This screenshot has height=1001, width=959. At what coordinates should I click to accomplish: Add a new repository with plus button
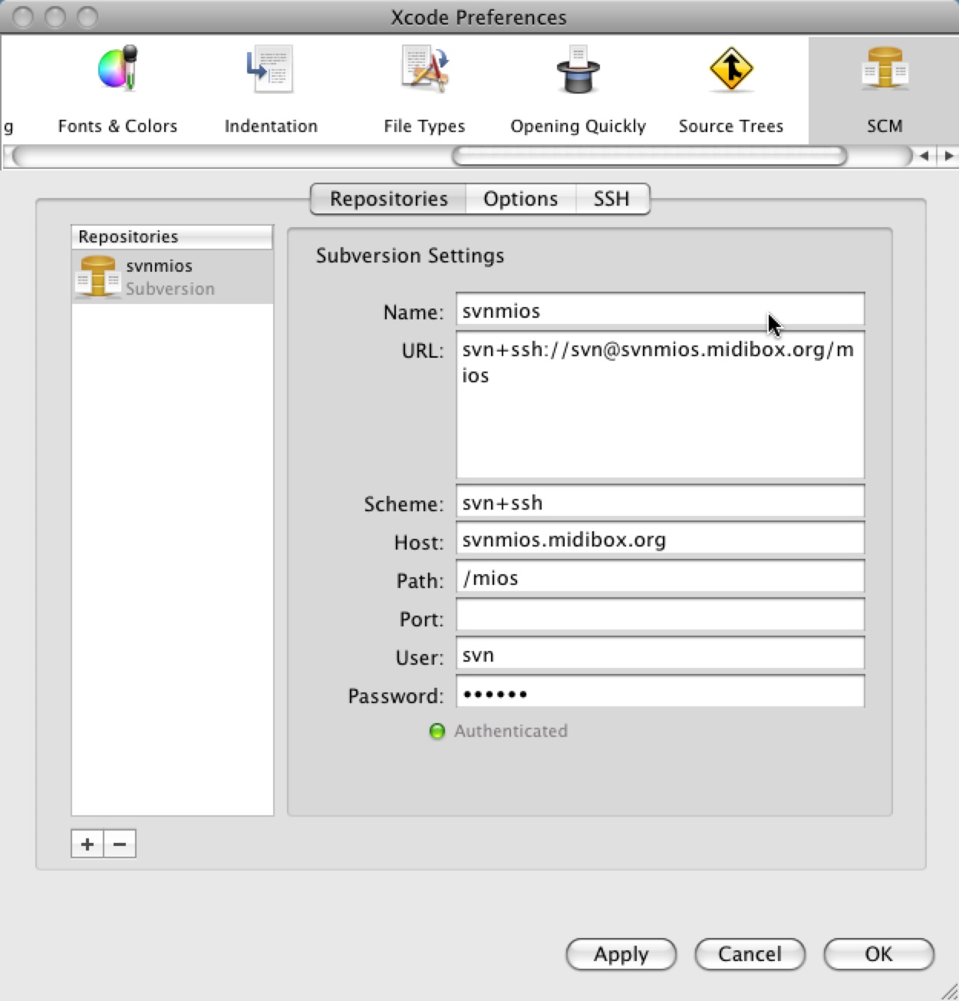pyautogui.click(x=87, y=844)
